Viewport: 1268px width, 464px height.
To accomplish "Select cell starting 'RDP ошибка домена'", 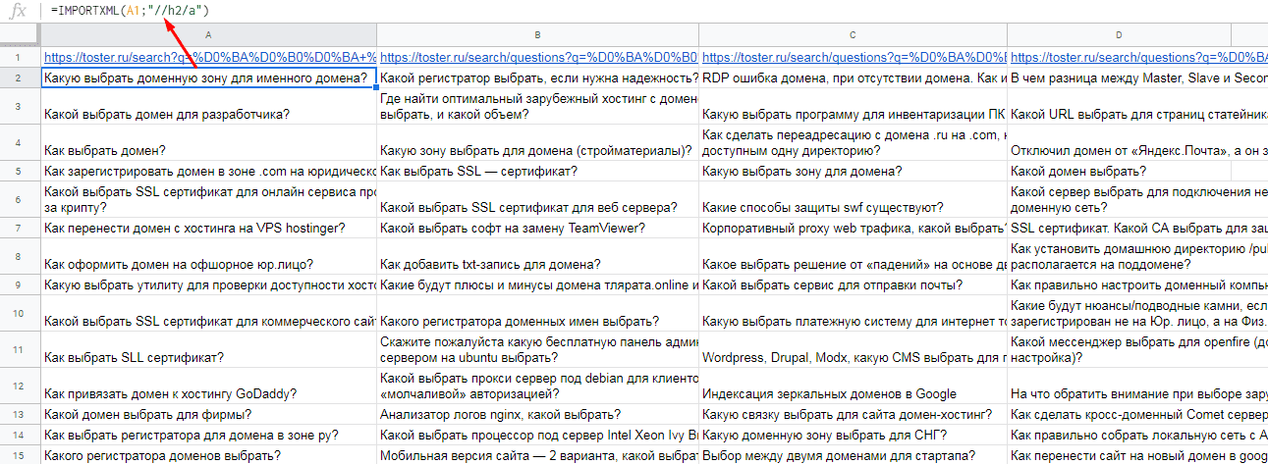I will 854,77.
